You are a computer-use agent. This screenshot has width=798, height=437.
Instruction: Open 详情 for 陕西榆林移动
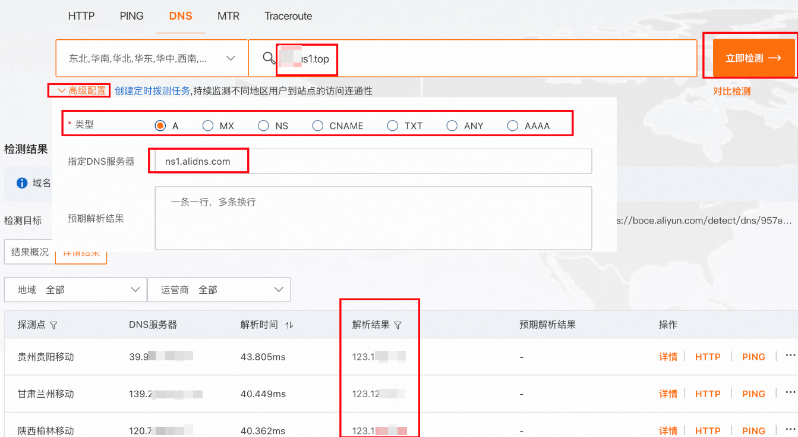668,430
